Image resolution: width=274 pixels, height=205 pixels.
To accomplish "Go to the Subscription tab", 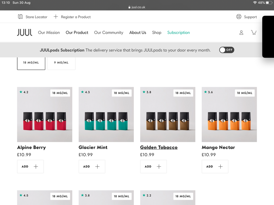I will tap(178, 33).
